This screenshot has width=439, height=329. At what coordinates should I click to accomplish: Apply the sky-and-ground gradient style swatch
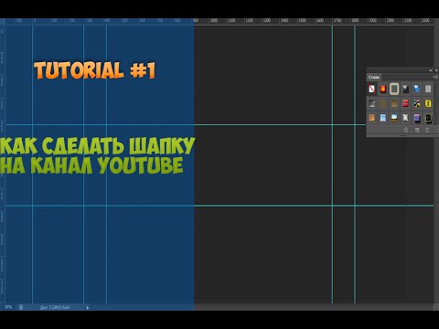click(394, 118)
